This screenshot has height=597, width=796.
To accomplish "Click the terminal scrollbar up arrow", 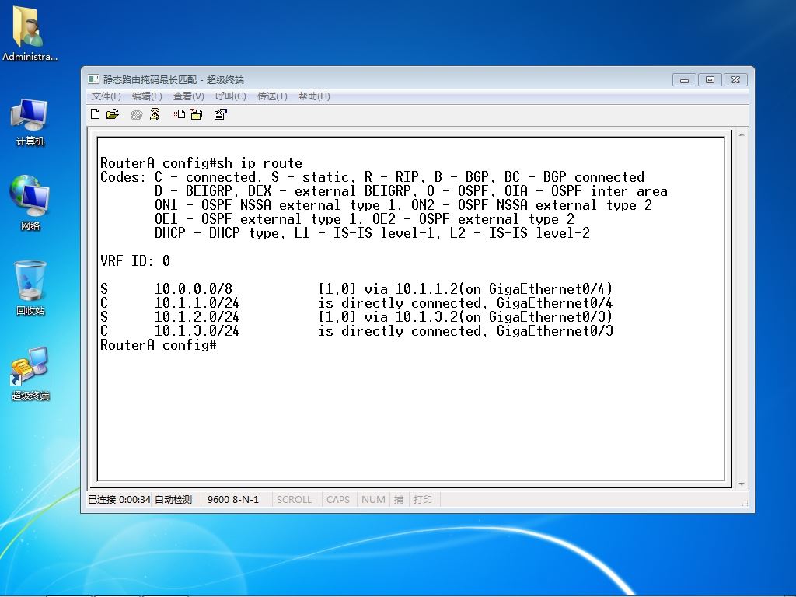I will (742, 135).
